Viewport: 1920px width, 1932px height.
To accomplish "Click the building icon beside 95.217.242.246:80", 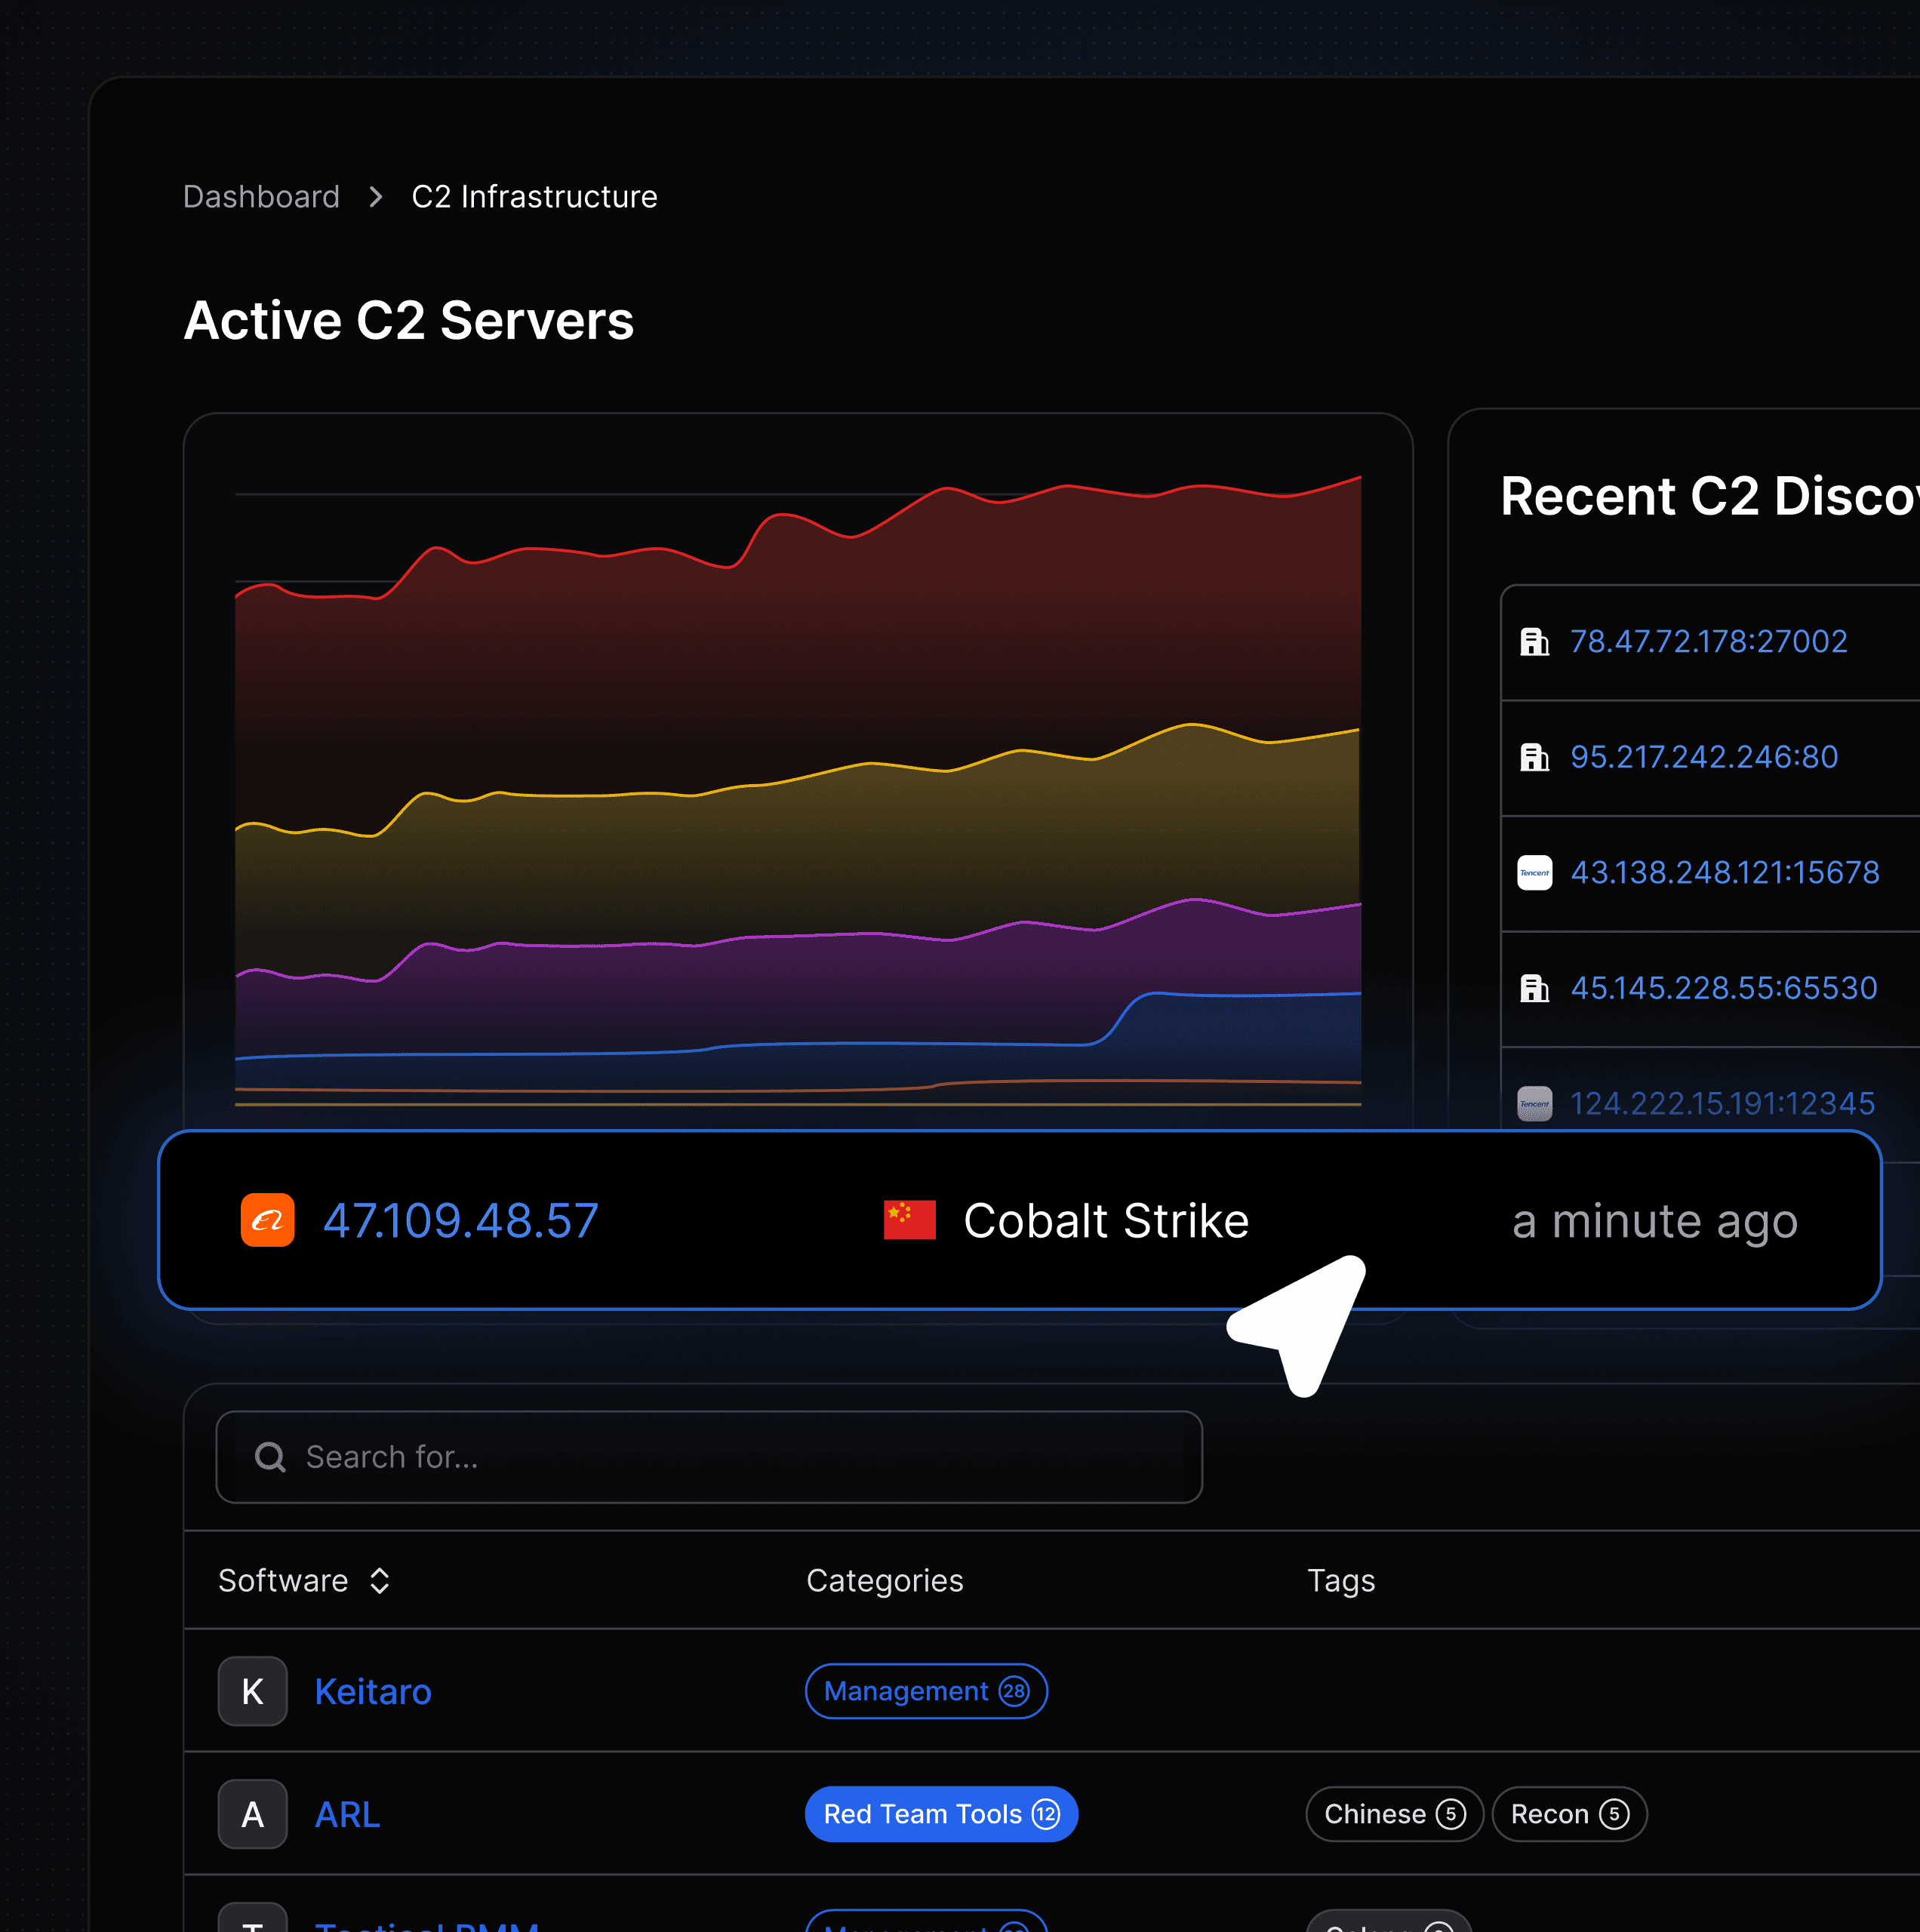I will [x=1534, y=757].
